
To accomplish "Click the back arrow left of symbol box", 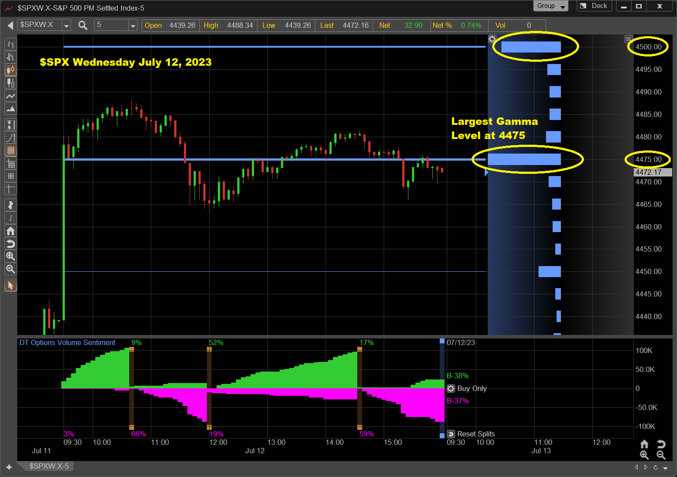I will point(10,26).
